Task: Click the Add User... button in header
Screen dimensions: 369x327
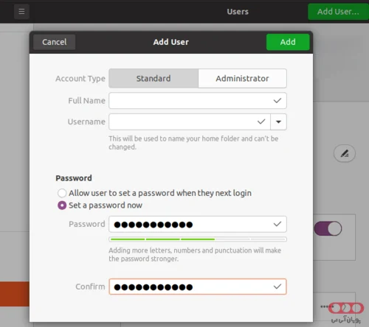Action: coord(338,12)
